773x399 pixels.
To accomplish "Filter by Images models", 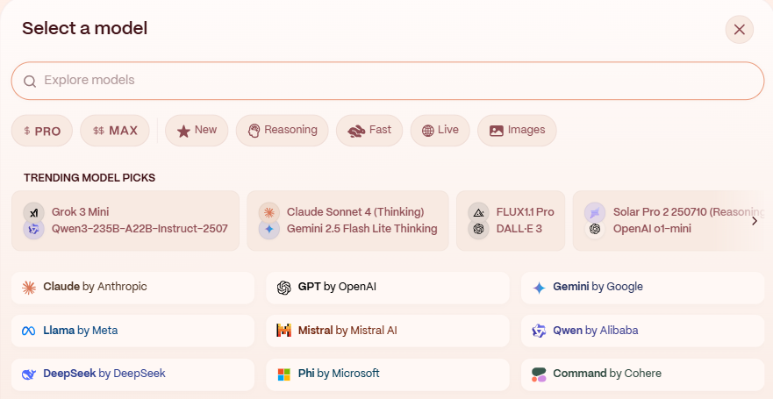I will coord(517,131).
